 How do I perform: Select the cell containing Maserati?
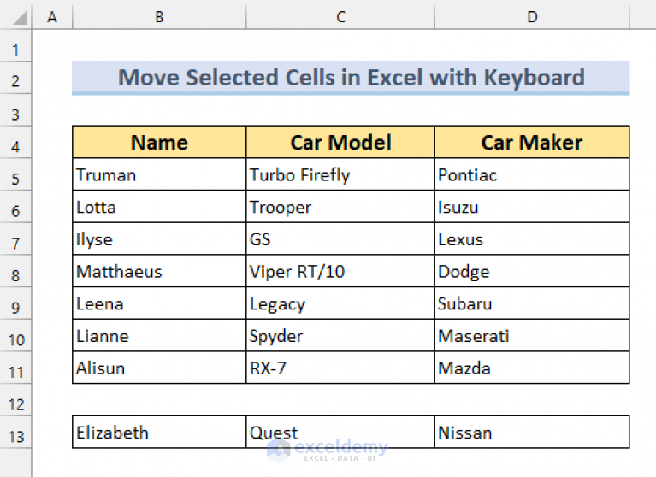(532, 336)
